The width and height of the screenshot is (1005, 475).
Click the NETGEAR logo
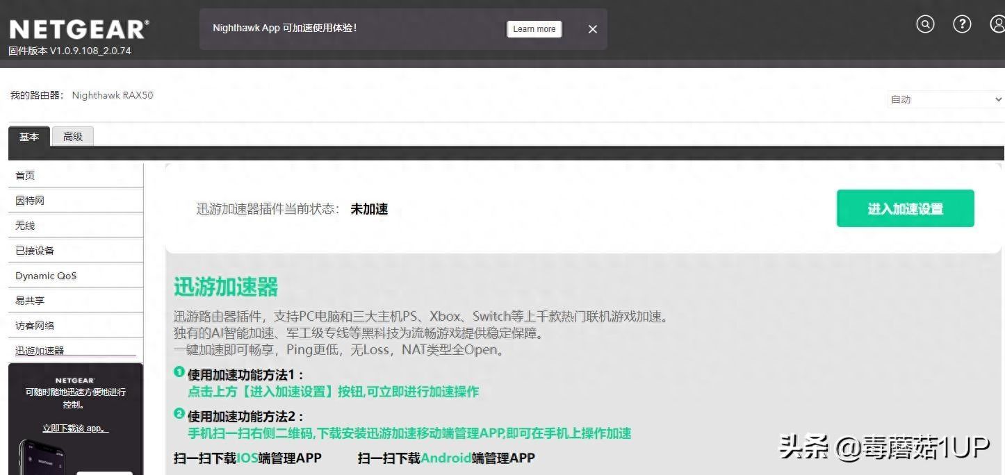[x=79, y=28]
